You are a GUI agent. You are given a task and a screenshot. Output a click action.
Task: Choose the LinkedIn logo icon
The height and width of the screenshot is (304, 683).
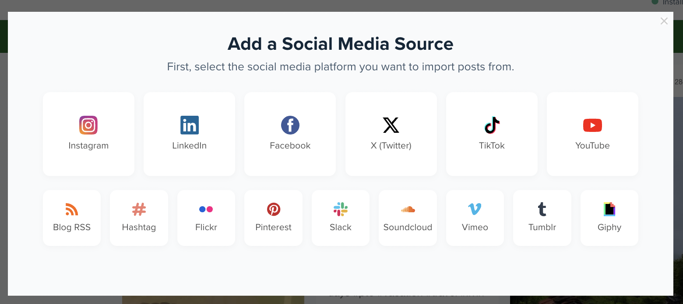click(x=190, y=125)
